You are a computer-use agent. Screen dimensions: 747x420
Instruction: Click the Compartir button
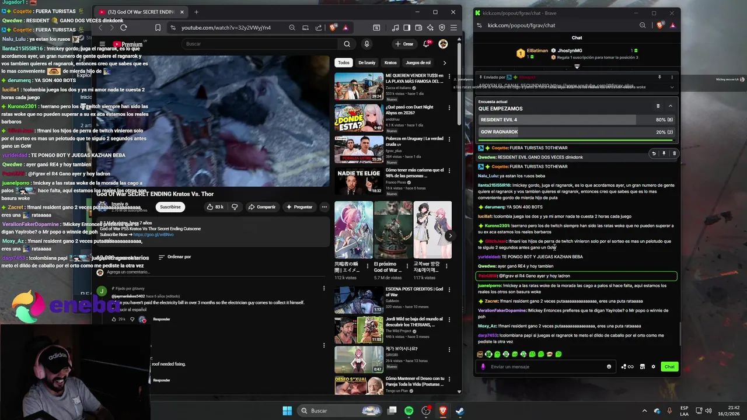[261, 206]
